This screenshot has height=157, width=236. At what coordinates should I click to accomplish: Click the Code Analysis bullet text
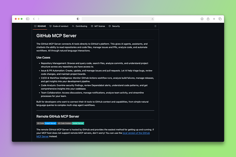pos(94,87)
